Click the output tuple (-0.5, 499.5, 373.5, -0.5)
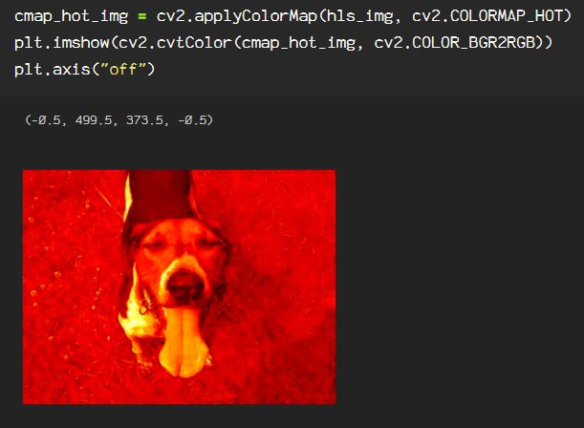 click(119, 120)
